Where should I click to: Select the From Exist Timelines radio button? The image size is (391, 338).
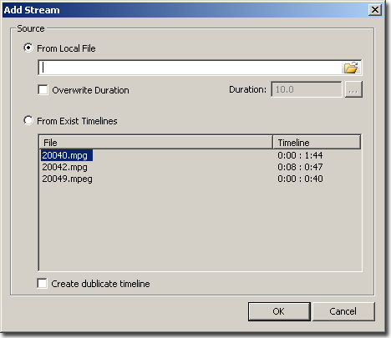pos(28,120)
